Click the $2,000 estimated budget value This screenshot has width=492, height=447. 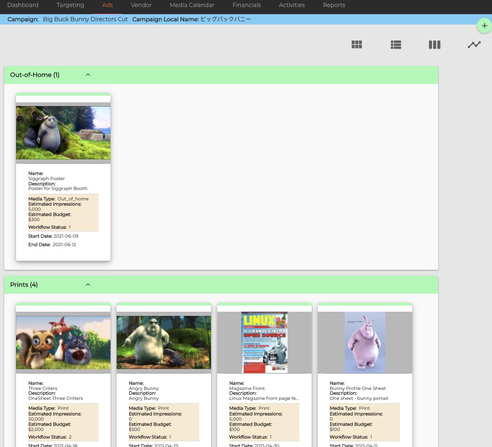[36, 430]
